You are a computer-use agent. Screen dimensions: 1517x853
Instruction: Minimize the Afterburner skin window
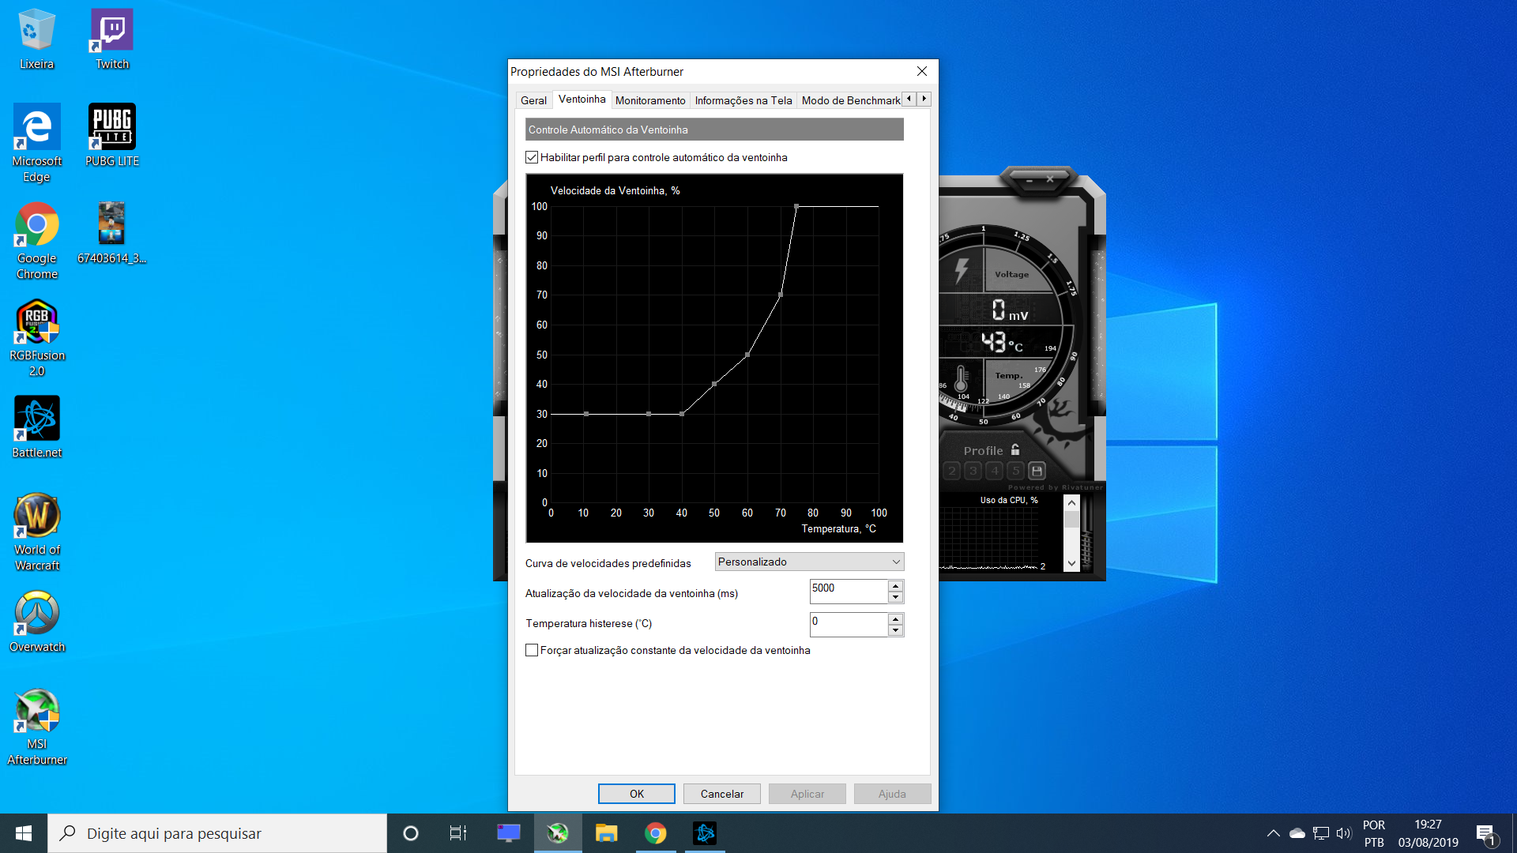click(1030, 180)
